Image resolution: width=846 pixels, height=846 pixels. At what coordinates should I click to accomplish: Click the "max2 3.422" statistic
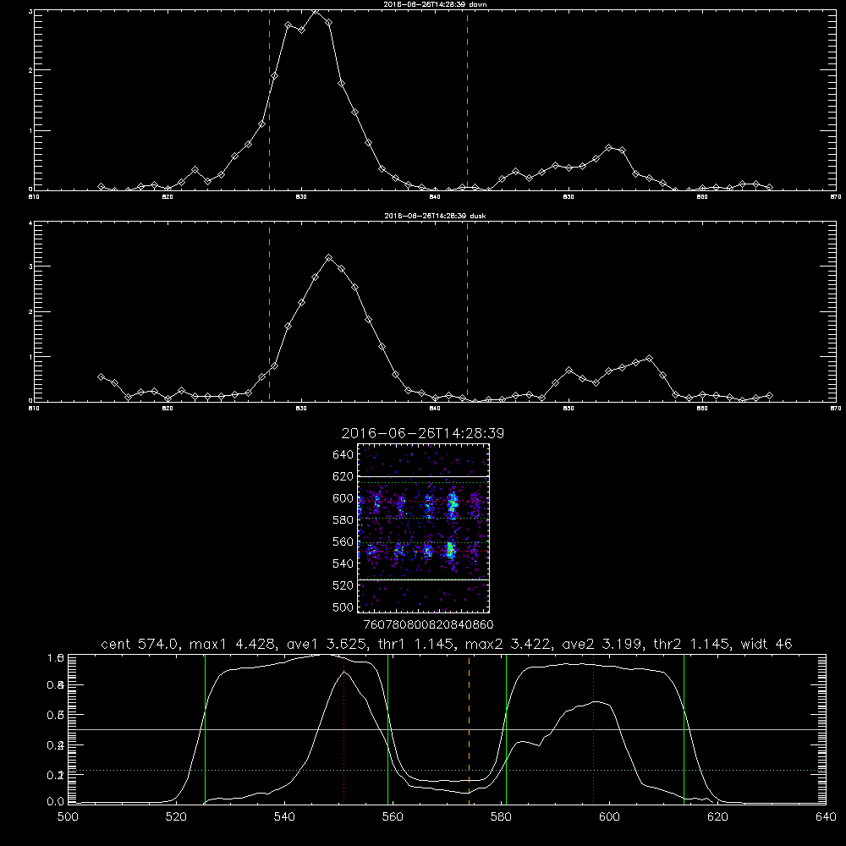(x=508, y=644)
